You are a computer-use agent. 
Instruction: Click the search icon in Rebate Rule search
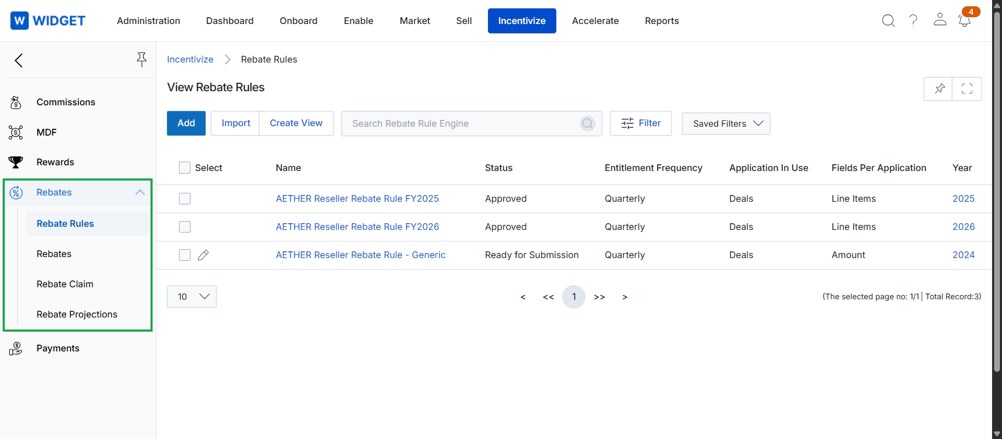point(588,124)
